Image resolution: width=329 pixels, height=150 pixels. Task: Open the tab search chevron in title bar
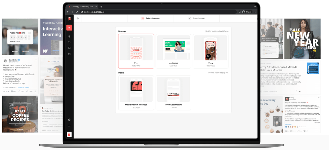point(255,7)
